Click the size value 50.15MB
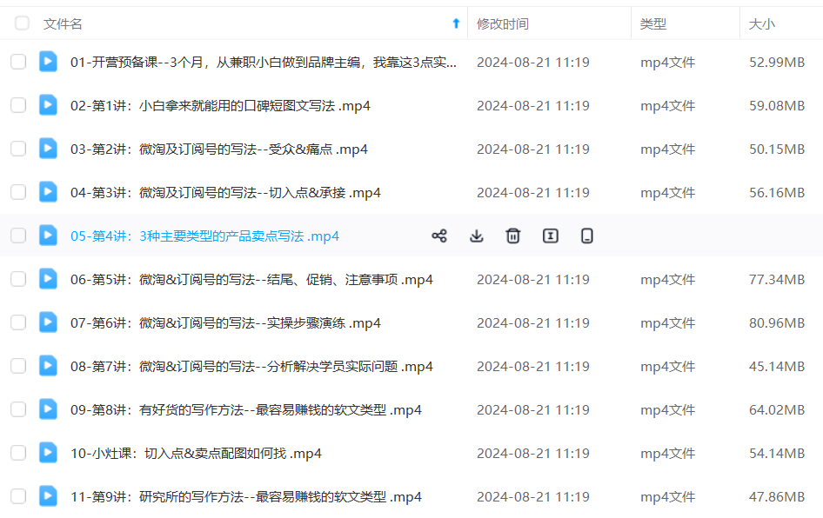823x518 pixels. [x=777, y=149]
